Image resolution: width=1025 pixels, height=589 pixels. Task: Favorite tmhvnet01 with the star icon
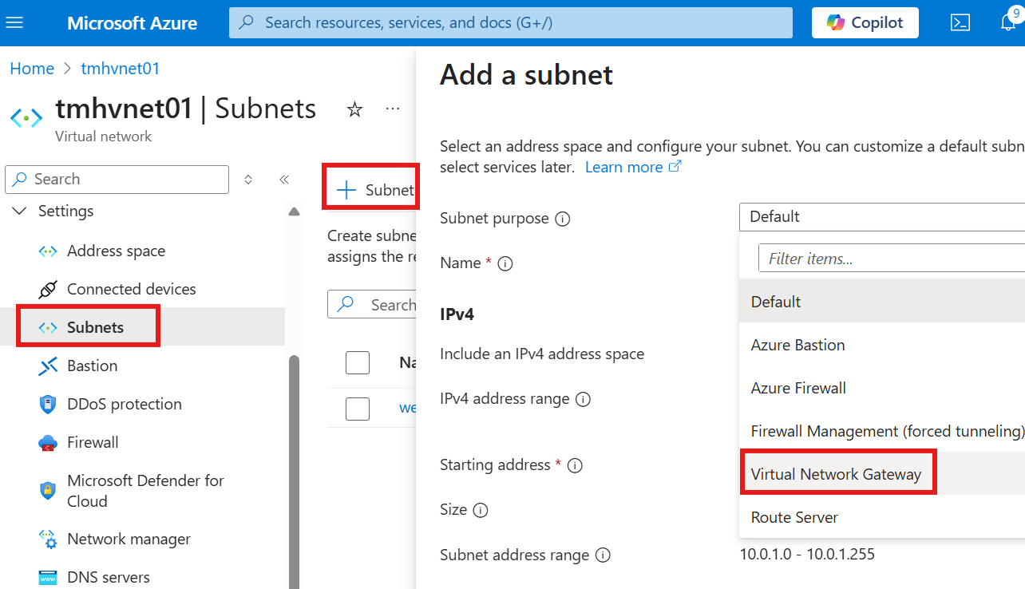tap(354, 109)
